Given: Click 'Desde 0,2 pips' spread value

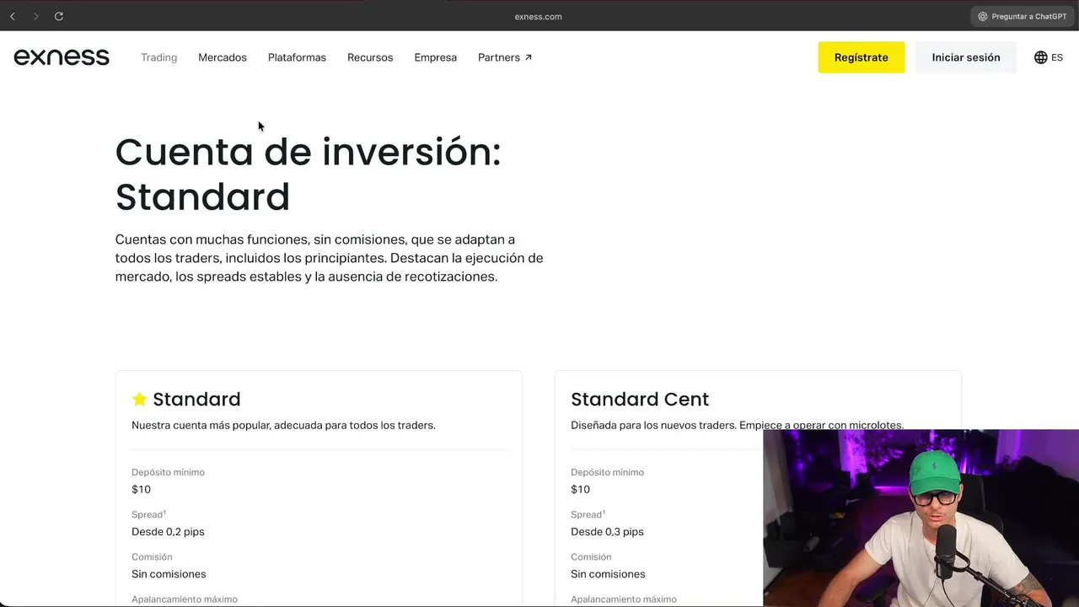Looking at the screenshot, I should coord(168,532).
